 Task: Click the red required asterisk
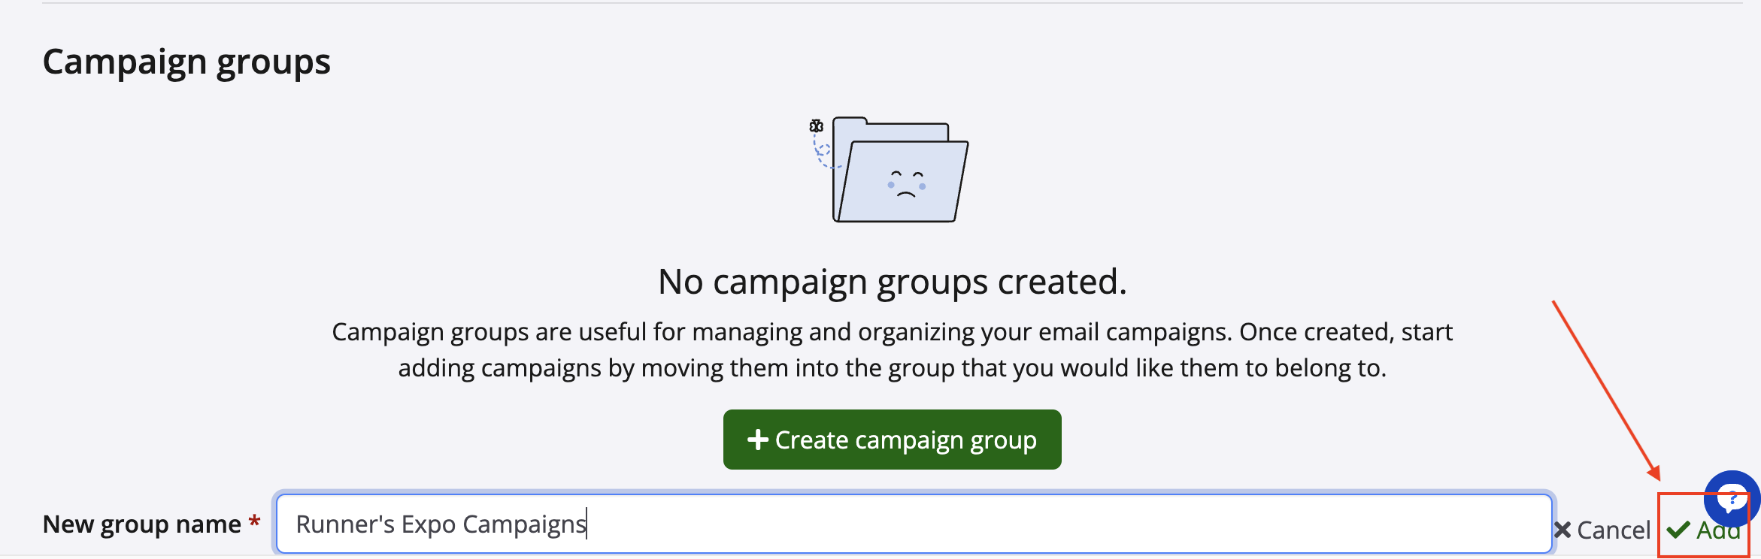point(255,522)
